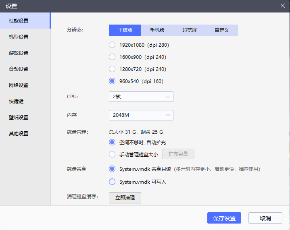Select the 960x540 (dpi 160) resolution
This screenshot has width=290, height=230.
(112, 81)
